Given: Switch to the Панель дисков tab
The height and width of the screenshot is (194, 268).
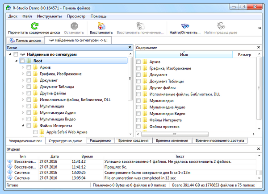Looking at the screenshot, I should (x=25, y=41).
